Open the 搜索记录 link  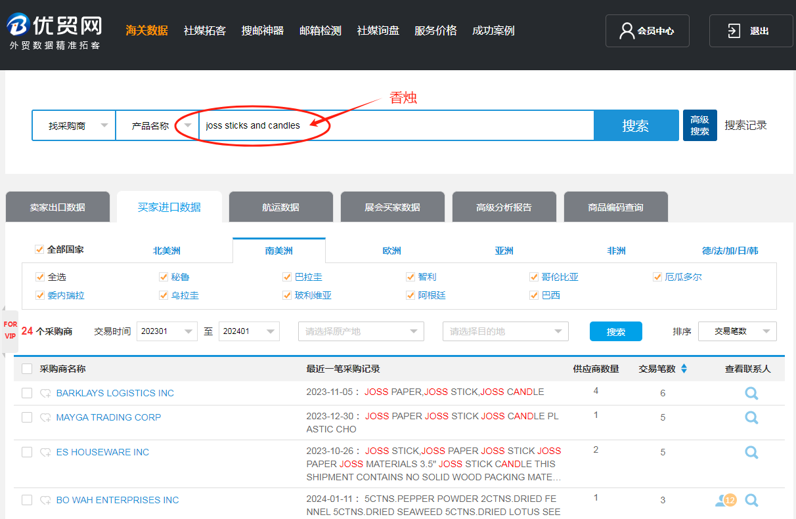point(745,125)
